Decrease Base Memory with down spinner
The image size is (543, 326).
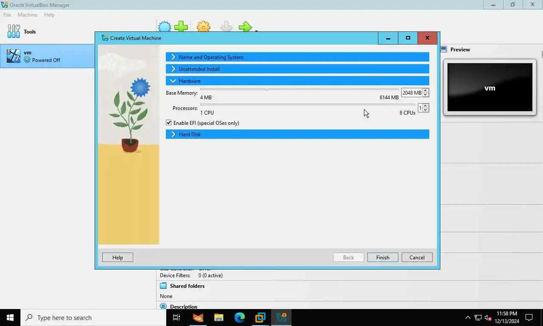tap(425, 95)
